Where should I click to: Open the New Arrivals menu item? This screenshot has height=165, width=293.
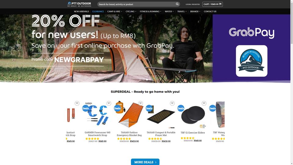coord(81,11)
